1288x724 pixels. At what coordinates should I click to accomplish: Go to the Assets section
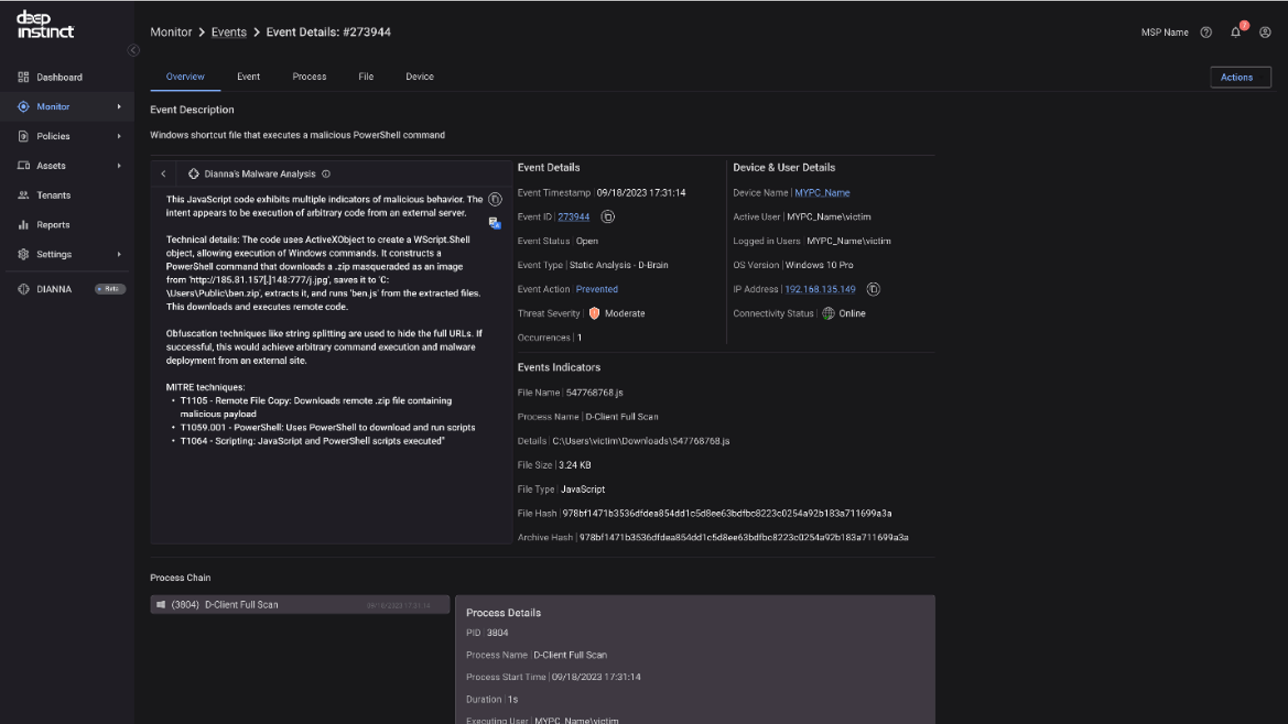(67, 166)
